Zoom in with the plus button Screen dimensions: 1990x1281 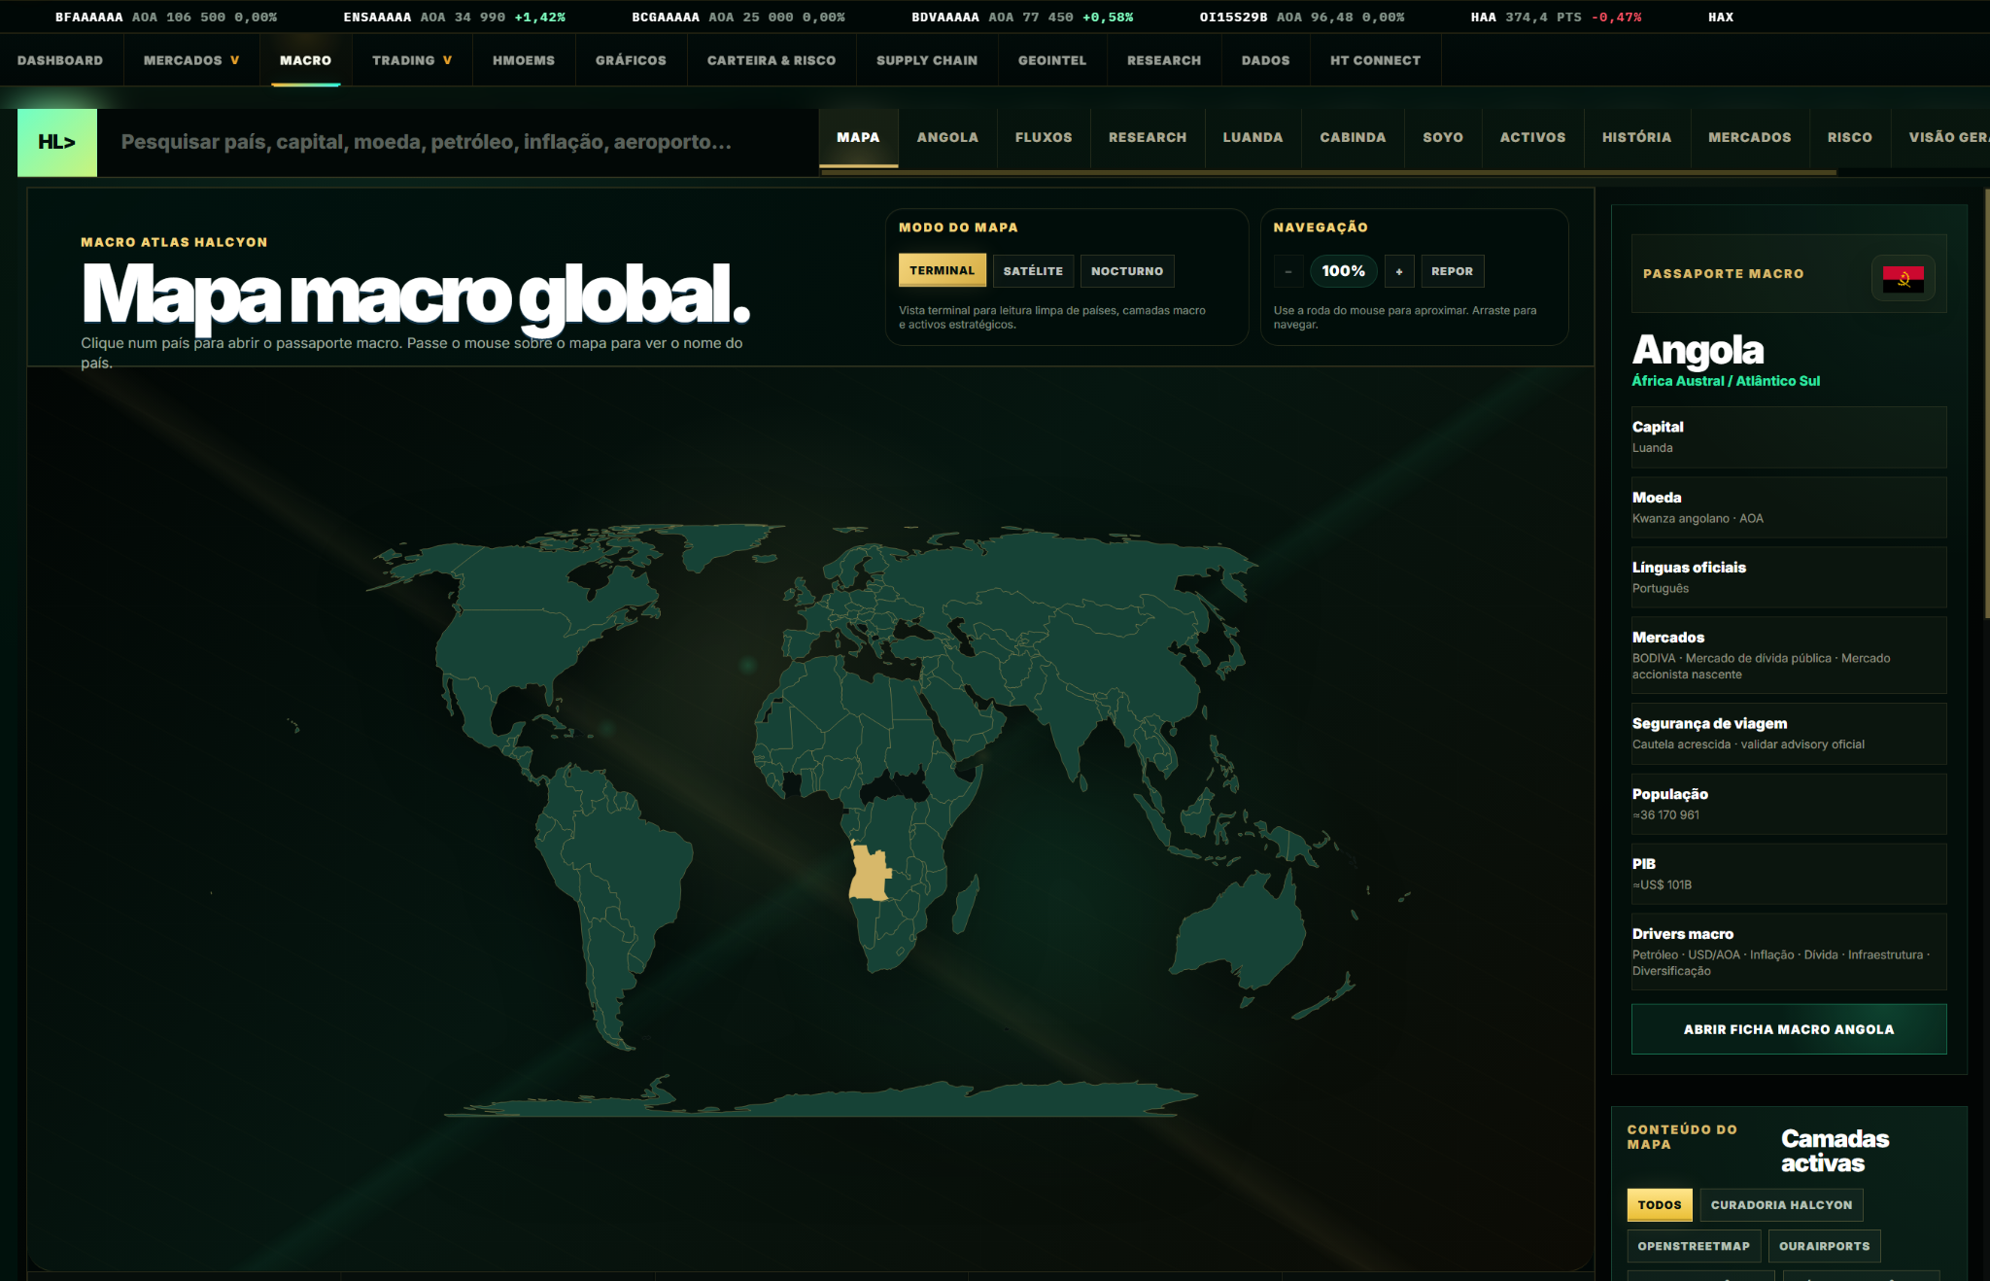[1399, 271]
